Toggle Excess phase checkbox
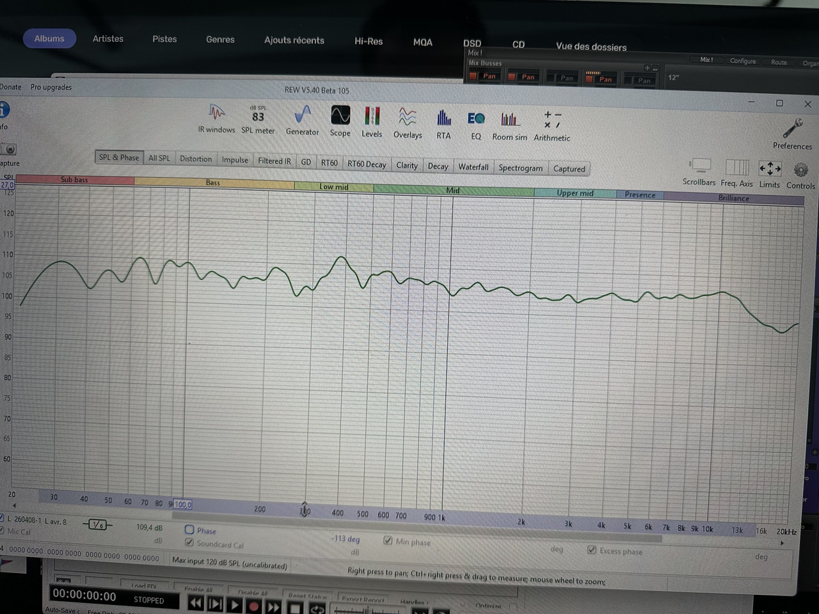 tap(591, 549)
